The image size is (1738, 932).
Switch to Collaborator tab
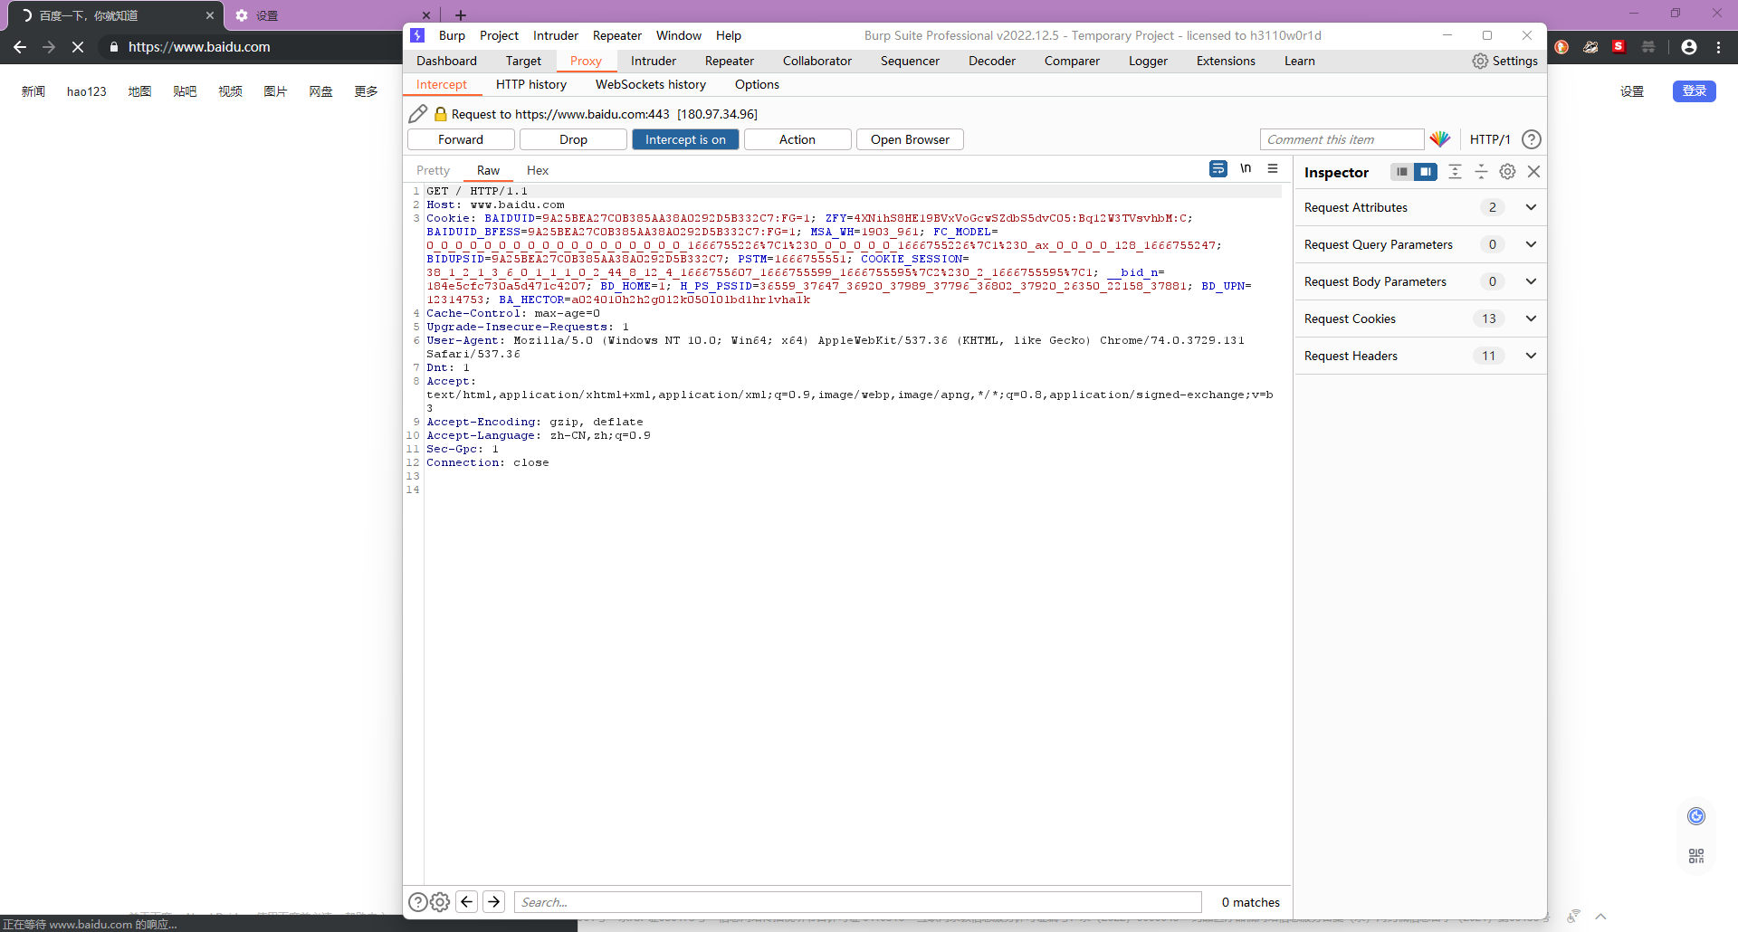tap(817, 61)
